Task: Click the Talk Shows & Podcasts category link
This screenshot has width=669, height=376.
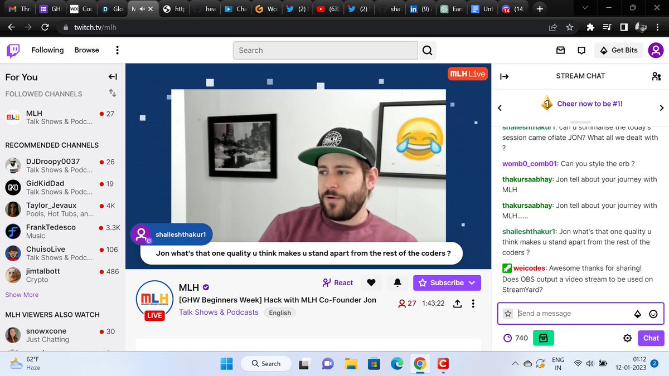Action: (219, 312)
